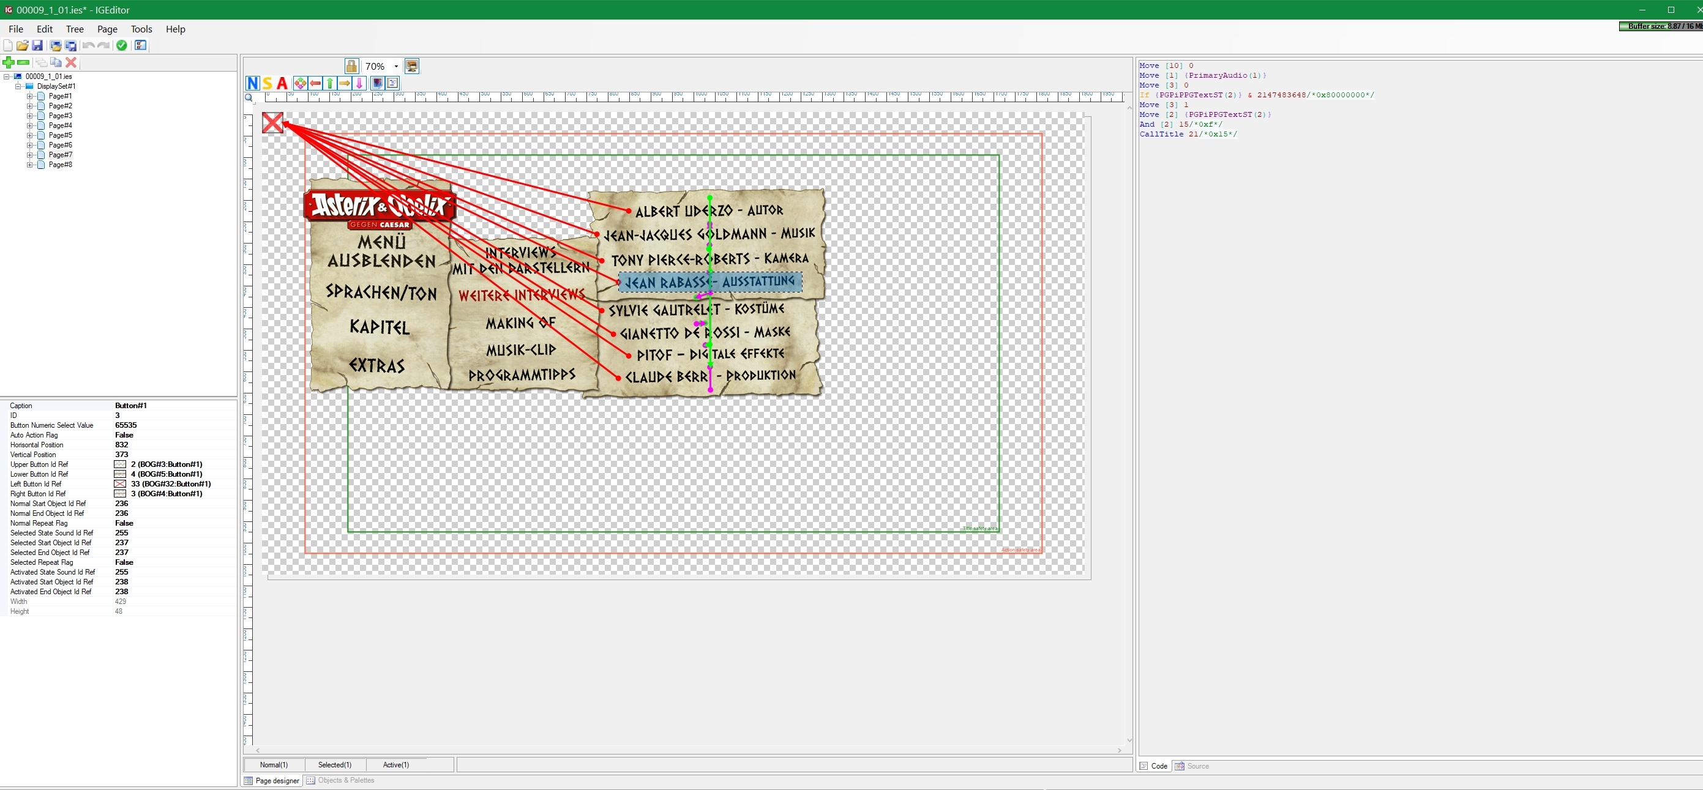
Task: Click the Auto Action Flag value False
Action: pyautogui.click(x=124, y=435)
